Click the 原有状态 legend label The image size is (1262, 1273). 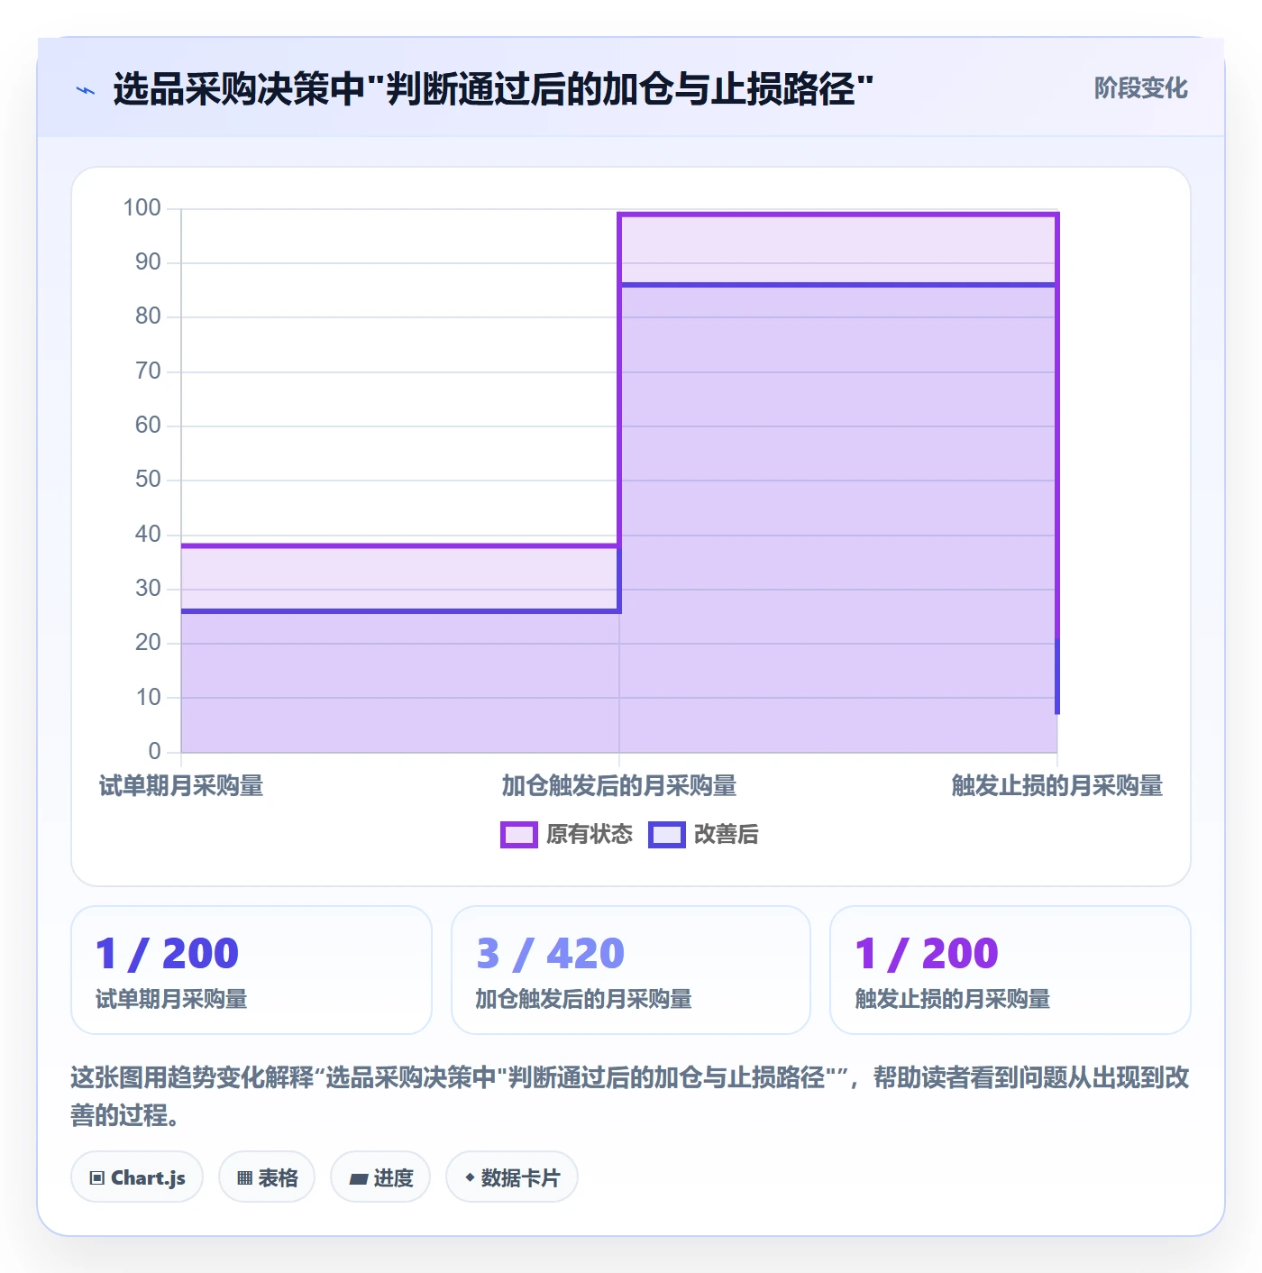590,835
